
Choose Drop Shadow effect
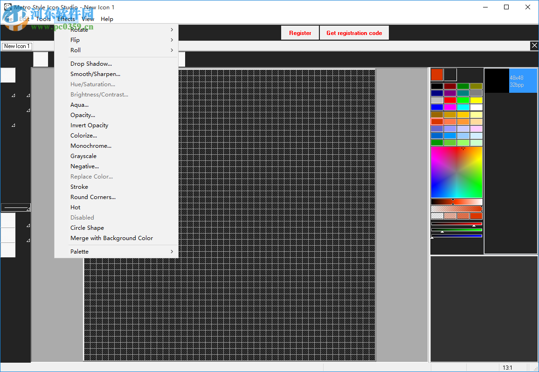pyautogui.click(x=91, y=64)
